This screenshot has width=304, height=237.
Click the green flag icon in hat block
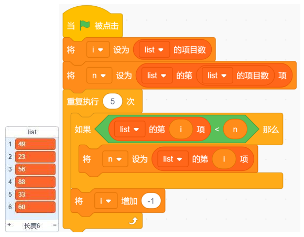tap(85, 25)
